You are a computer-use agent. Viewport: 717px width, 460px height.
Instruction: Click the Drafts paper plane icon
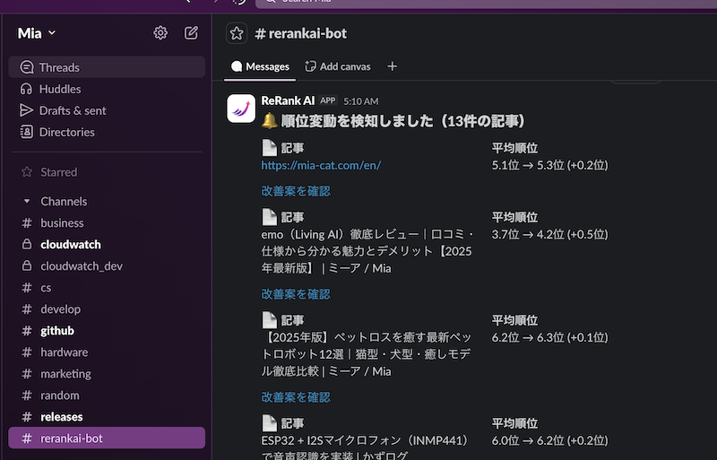click(27, 110)
